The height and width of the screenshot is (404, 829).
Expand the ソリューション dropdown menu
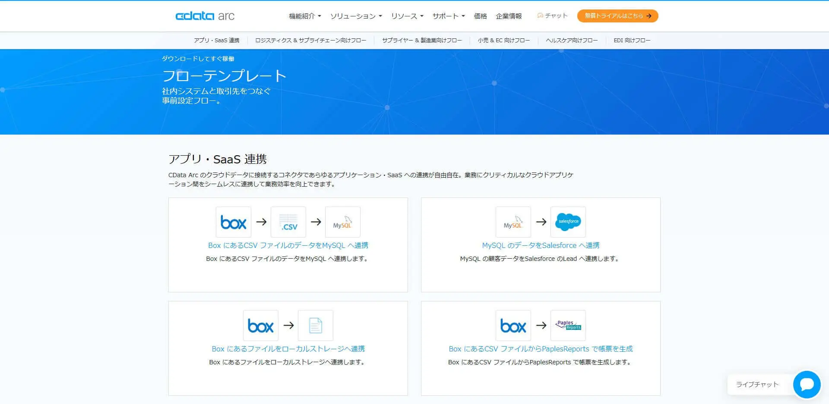(356, 16)
